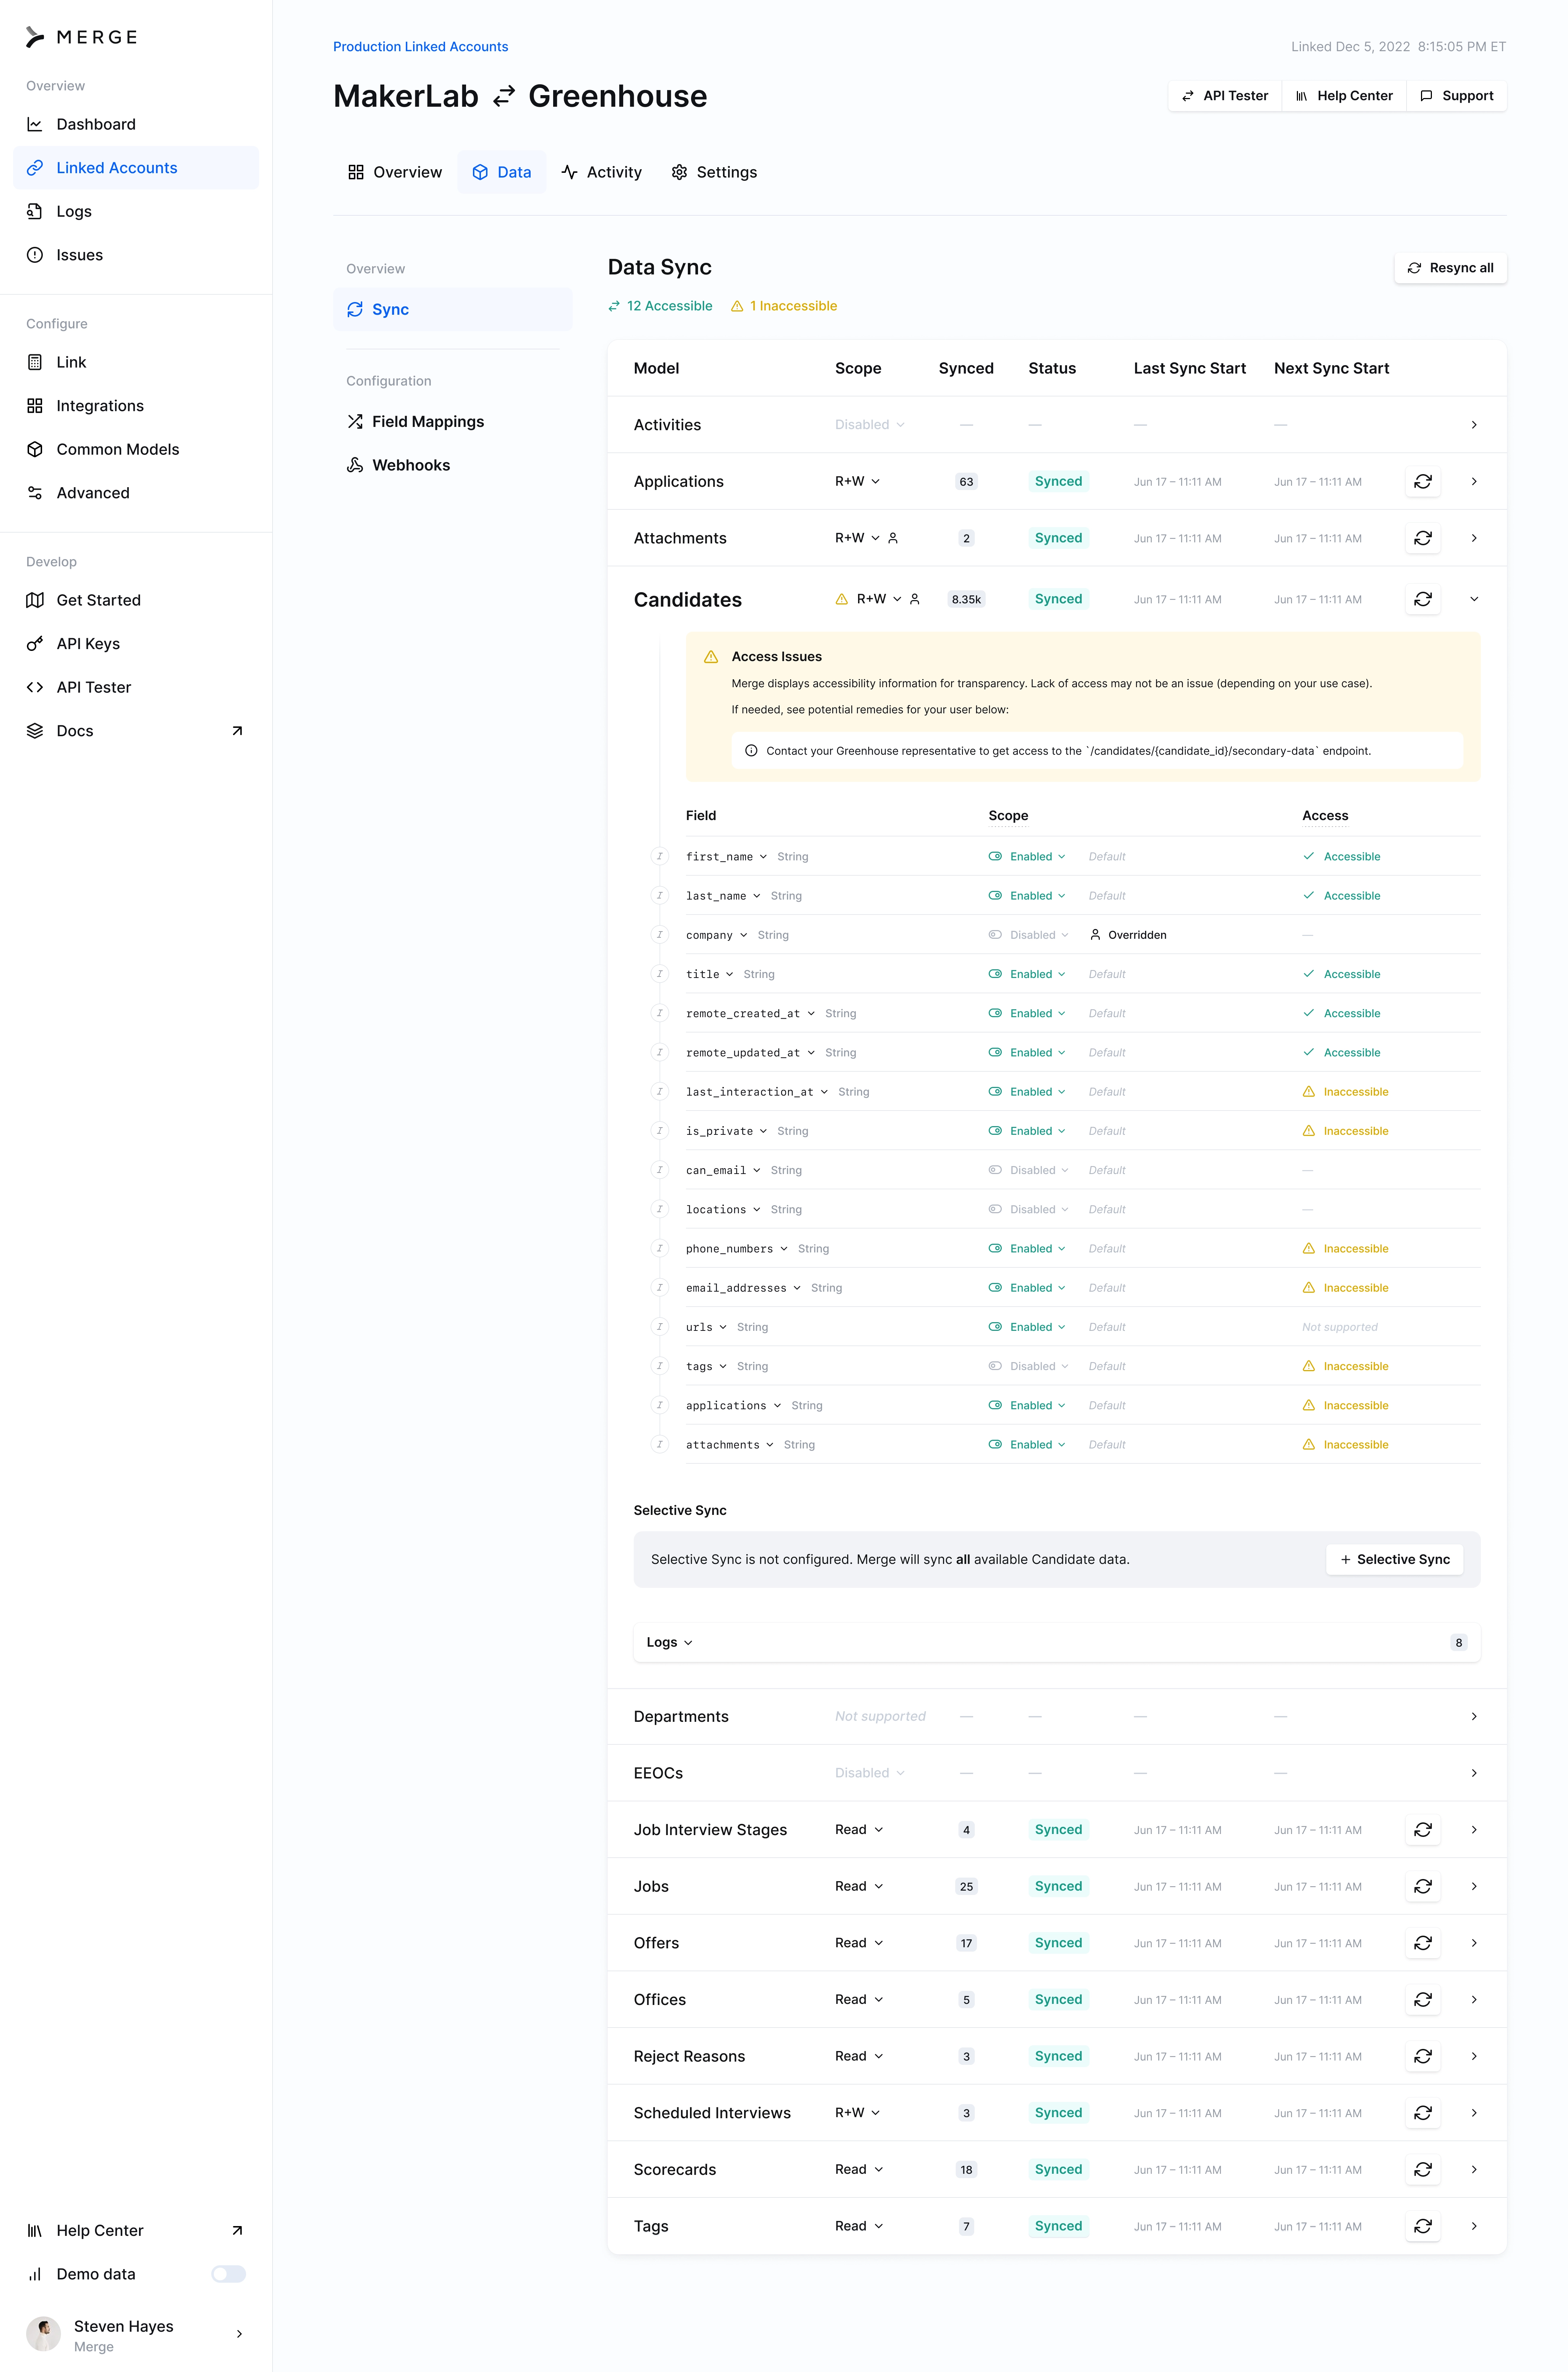Viewport: 1568px width, 2372px height.
Task: Toggle Demo data switch
Action: point(228,2274)
